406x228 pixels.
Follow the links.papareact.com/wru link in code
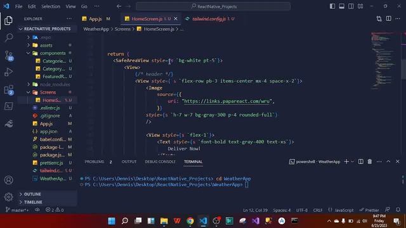pos(227,101)
